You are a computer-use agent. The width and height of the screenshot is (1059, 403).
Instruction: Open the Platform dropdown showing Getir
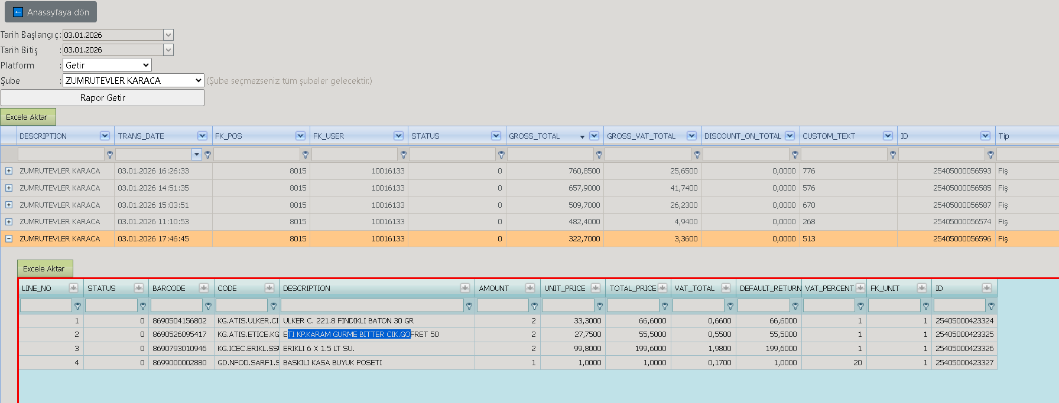point(107,65)
